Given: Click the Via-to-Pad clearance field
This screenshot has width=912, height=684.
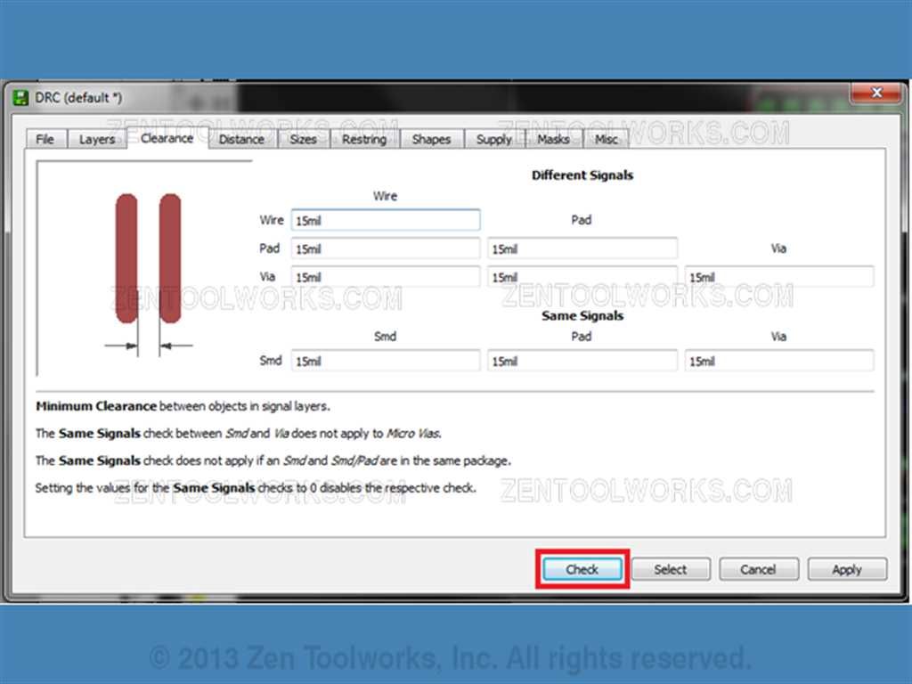Looking at the screenshot, I should (x=582, y=277).
